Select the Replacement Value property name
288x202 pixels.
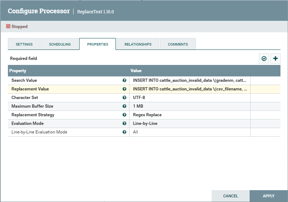click(x=30, y=89)
